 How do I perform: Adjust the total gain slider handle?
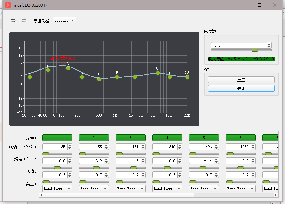[x=255, y=50]
